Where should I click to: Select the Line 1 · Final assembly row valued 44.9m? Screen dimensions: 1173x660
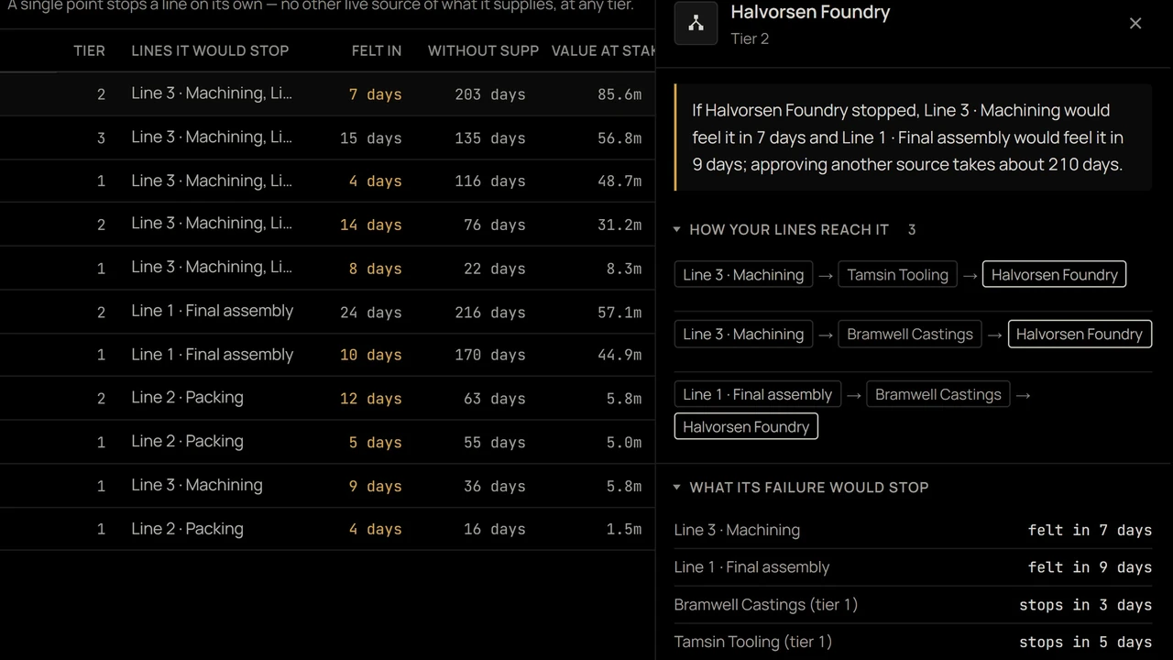pyautogui.click(x=327, y=355)
